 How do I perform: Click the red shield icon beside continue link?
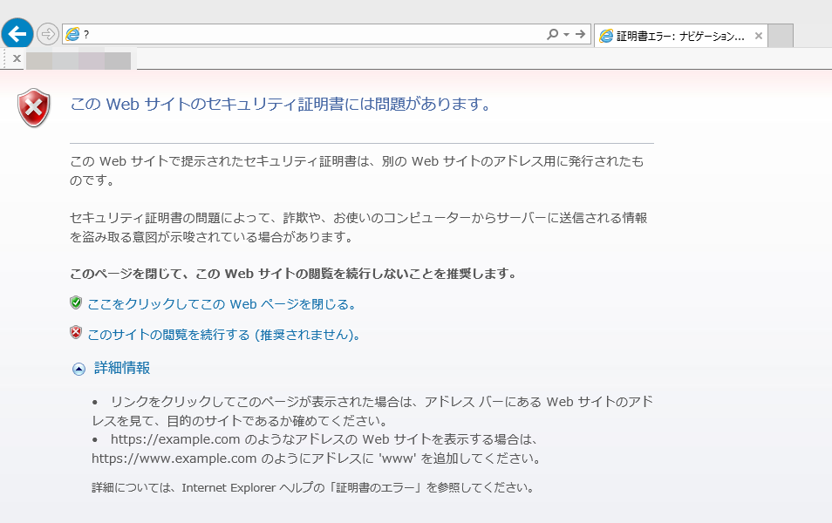pos(76,333)
